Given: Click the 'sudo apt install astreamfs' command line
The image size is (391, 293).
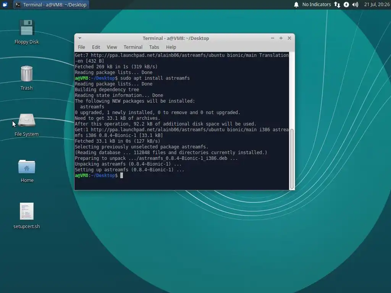Looking at the screenshot, I should click(x=132, y=78).
